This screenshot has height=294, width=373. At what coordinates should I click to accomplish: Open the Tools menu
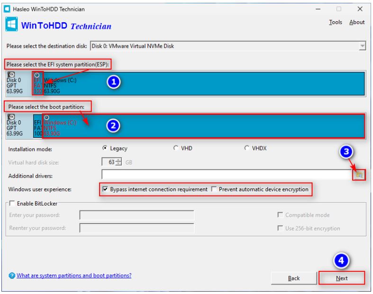pyautogui.click(x=335, y=22)
